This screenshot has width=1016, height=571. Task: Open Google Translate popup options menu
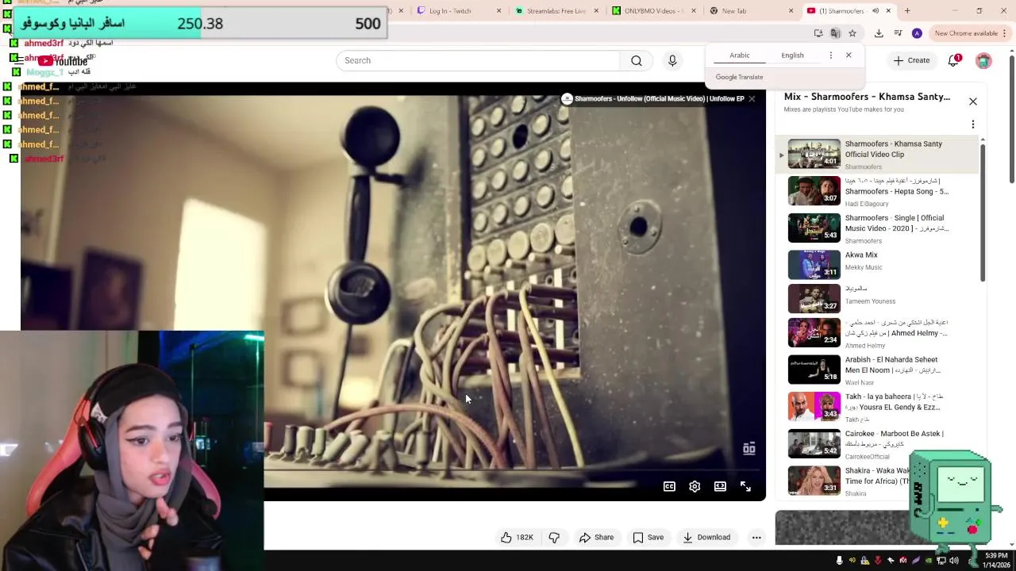click(x=831, y=56)
